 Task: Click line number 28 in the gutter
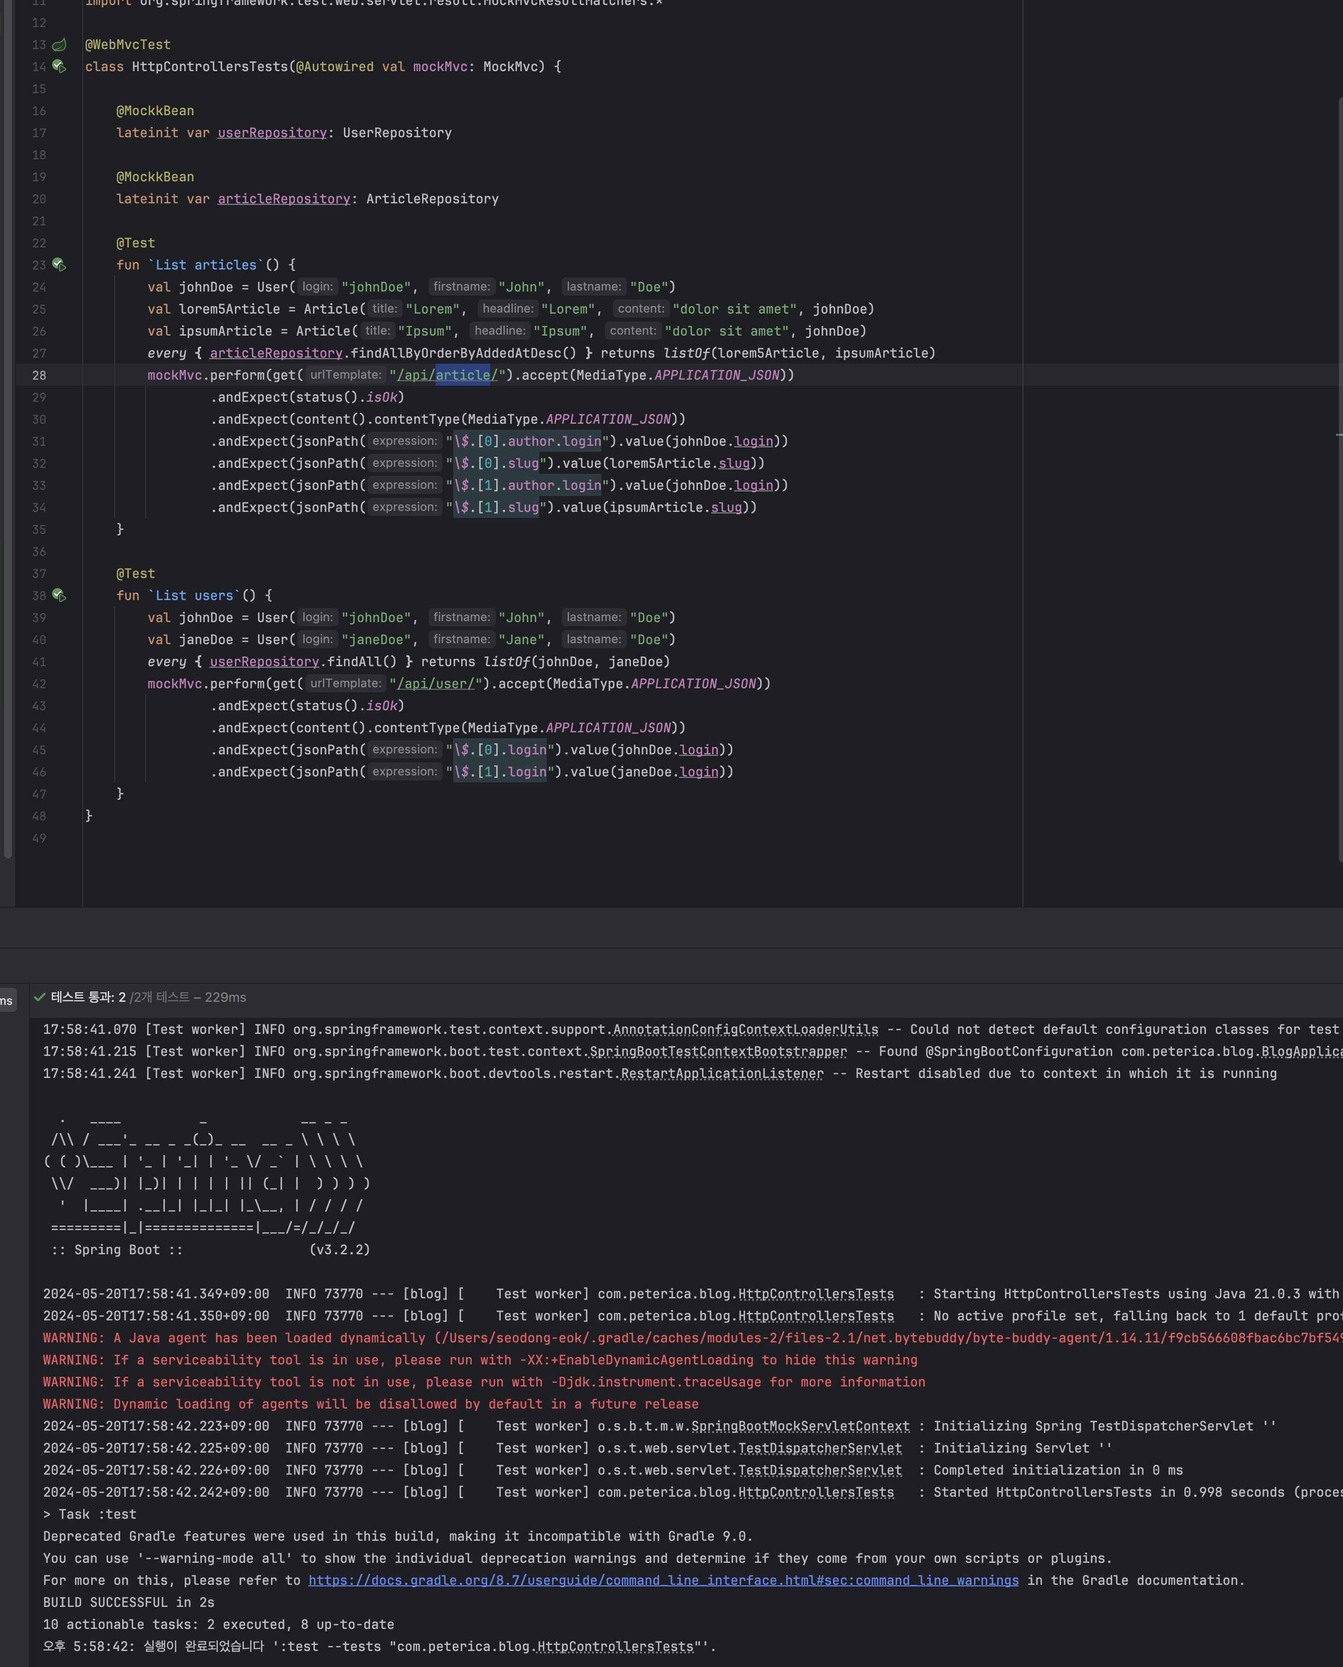(x=39, y=375)
